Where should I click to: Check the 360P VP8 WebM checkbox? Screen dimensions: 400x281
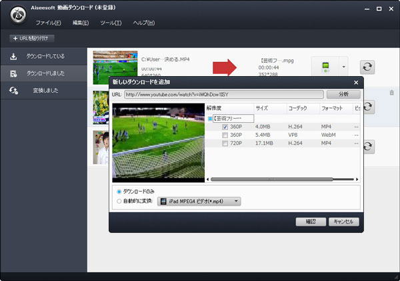(x=226, y=135)
